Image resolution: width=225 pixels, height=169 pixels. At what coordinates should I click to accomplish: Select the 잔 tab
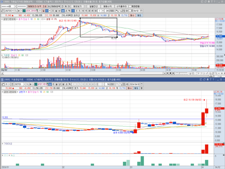(63, 6)
